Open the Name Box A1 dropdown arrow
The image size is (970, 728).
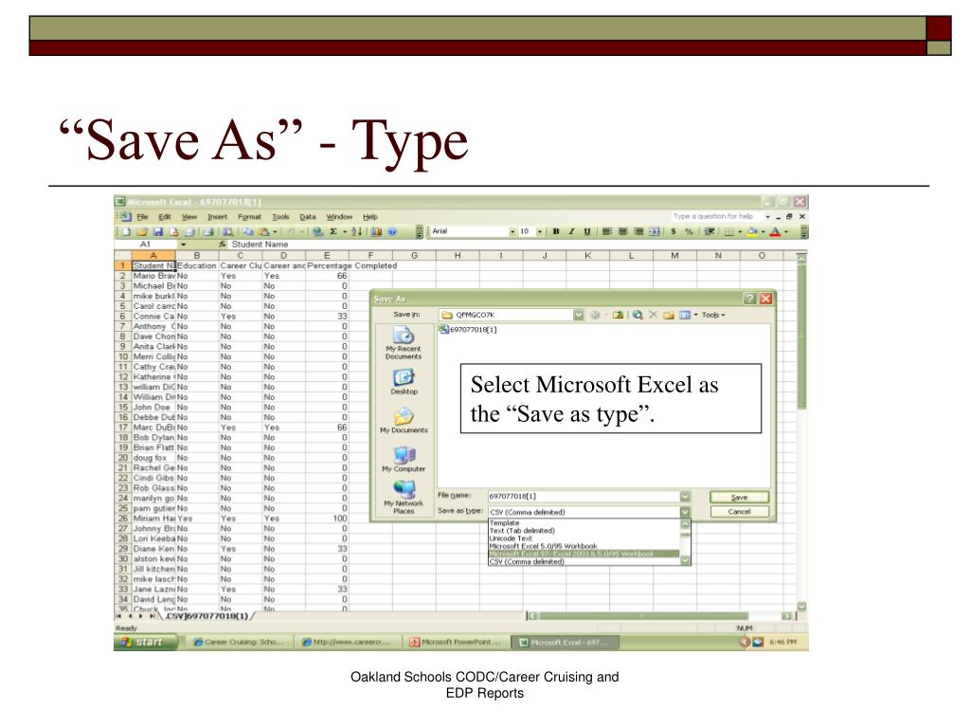183,245
